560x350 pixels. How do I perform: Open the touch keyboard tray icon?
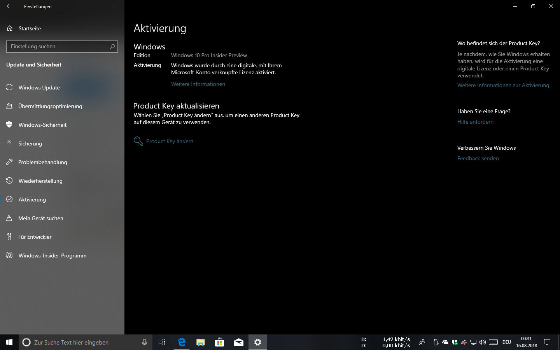point(493,342)
